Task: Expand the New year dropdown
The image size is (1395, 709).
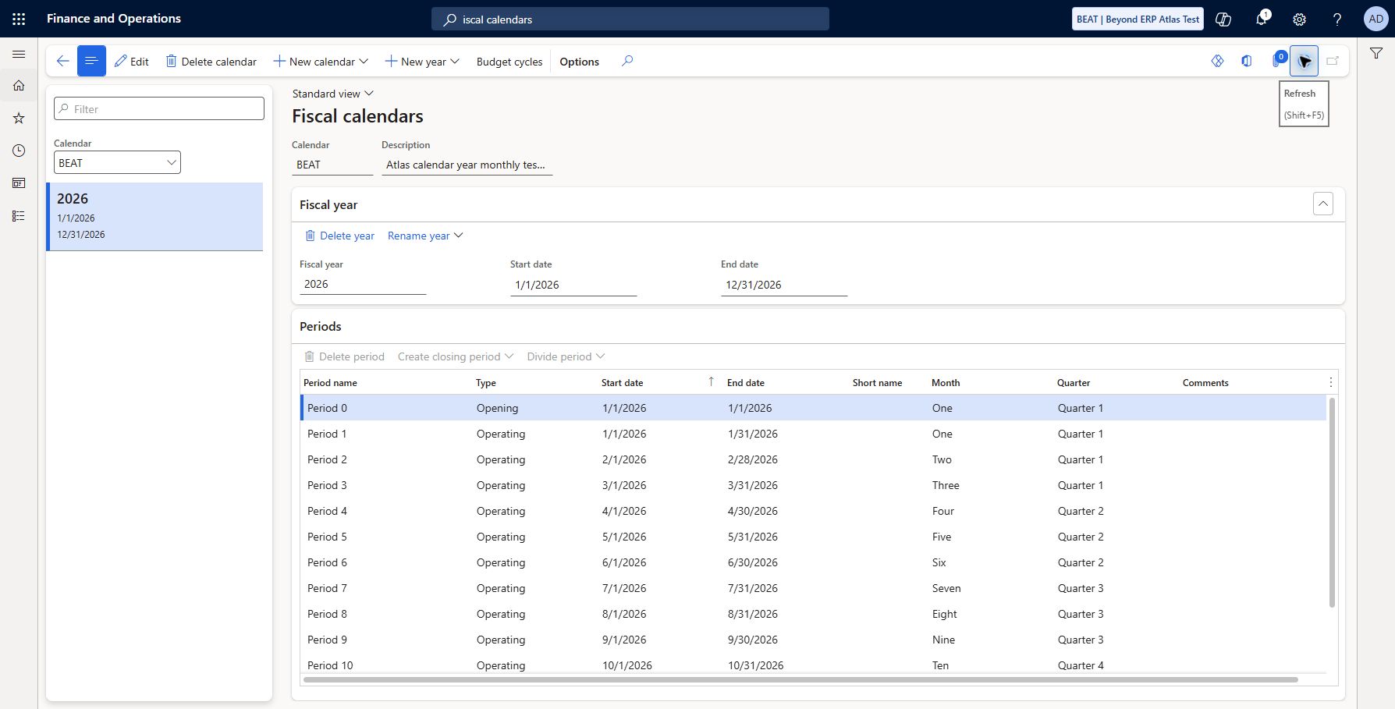Action: [x=422, y=61]
